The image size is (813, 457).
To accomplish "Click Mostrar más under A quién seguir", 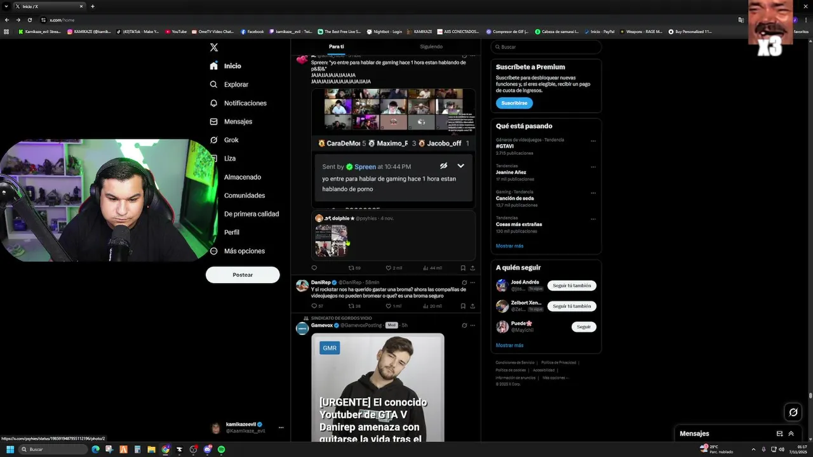I will coord(509,345).
